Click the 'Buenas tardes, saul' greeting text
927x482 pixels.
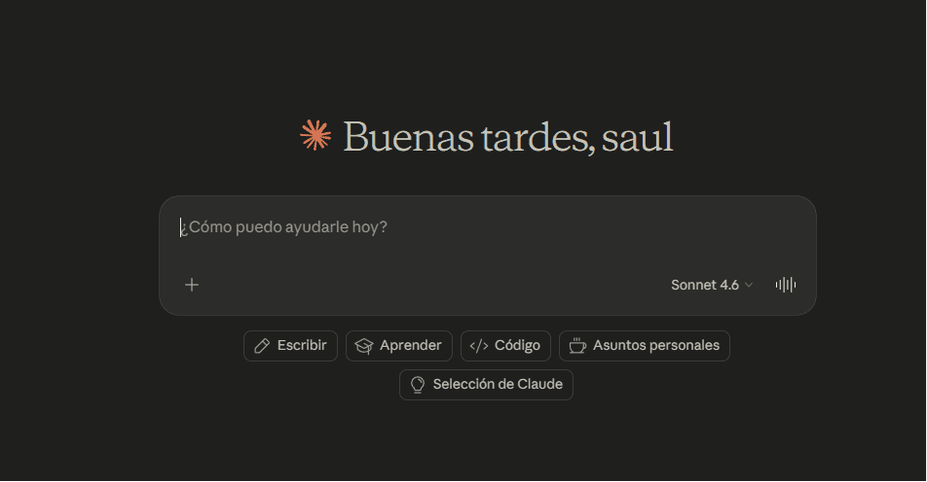[x=508, y=137]
